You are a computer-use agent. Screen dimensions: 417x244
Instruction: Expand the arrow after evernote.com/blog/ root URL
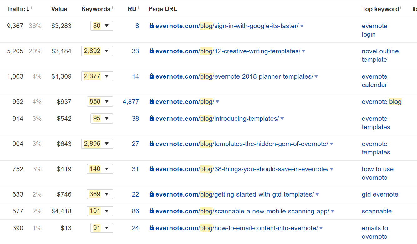point(217,102)
